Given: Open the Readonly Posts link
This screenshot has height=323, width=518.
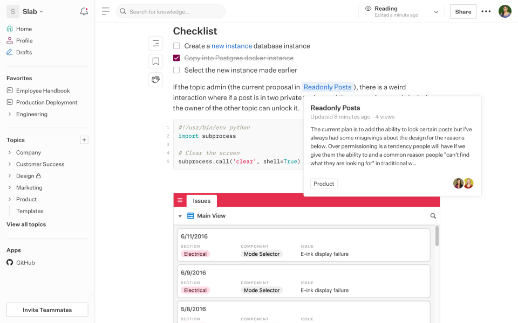Looking at the screenshot, I should coord(328,87).
